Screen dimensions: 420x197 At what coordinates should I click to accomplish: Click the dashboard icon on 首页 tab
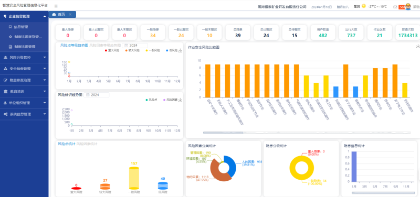tap(54, 15)
